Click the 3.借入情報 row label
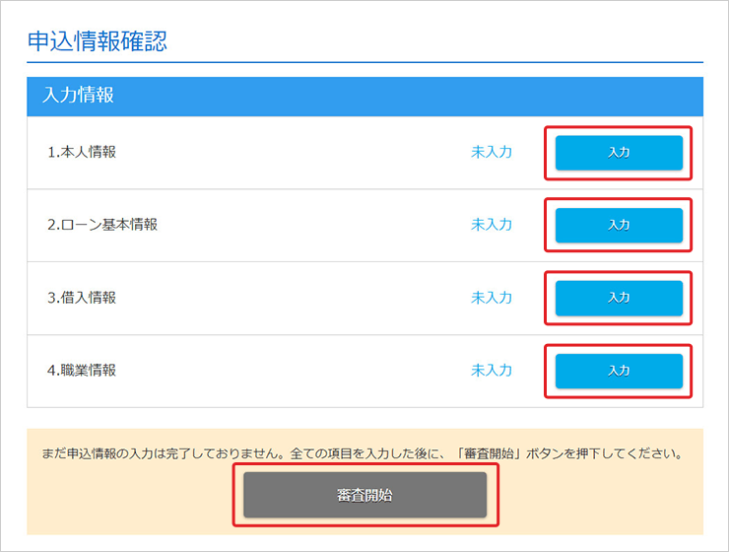The width and height of the screenshot is (729, 552). tap(82, 298)
